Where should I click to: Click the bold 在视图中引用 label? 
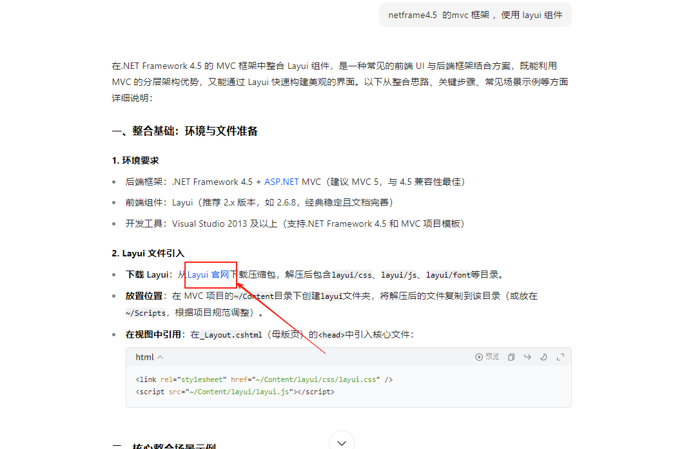(x=153, y=334)
